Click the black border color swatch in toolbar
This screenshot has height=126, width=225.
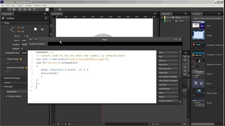coord(52,9)
